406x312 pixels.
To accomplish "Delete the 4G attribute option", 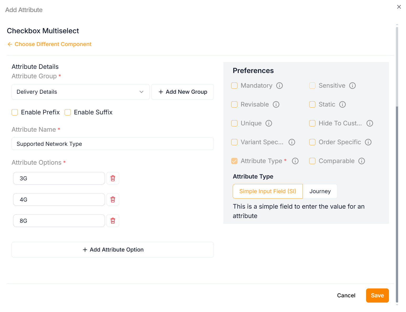I will [x=113, y=199].
